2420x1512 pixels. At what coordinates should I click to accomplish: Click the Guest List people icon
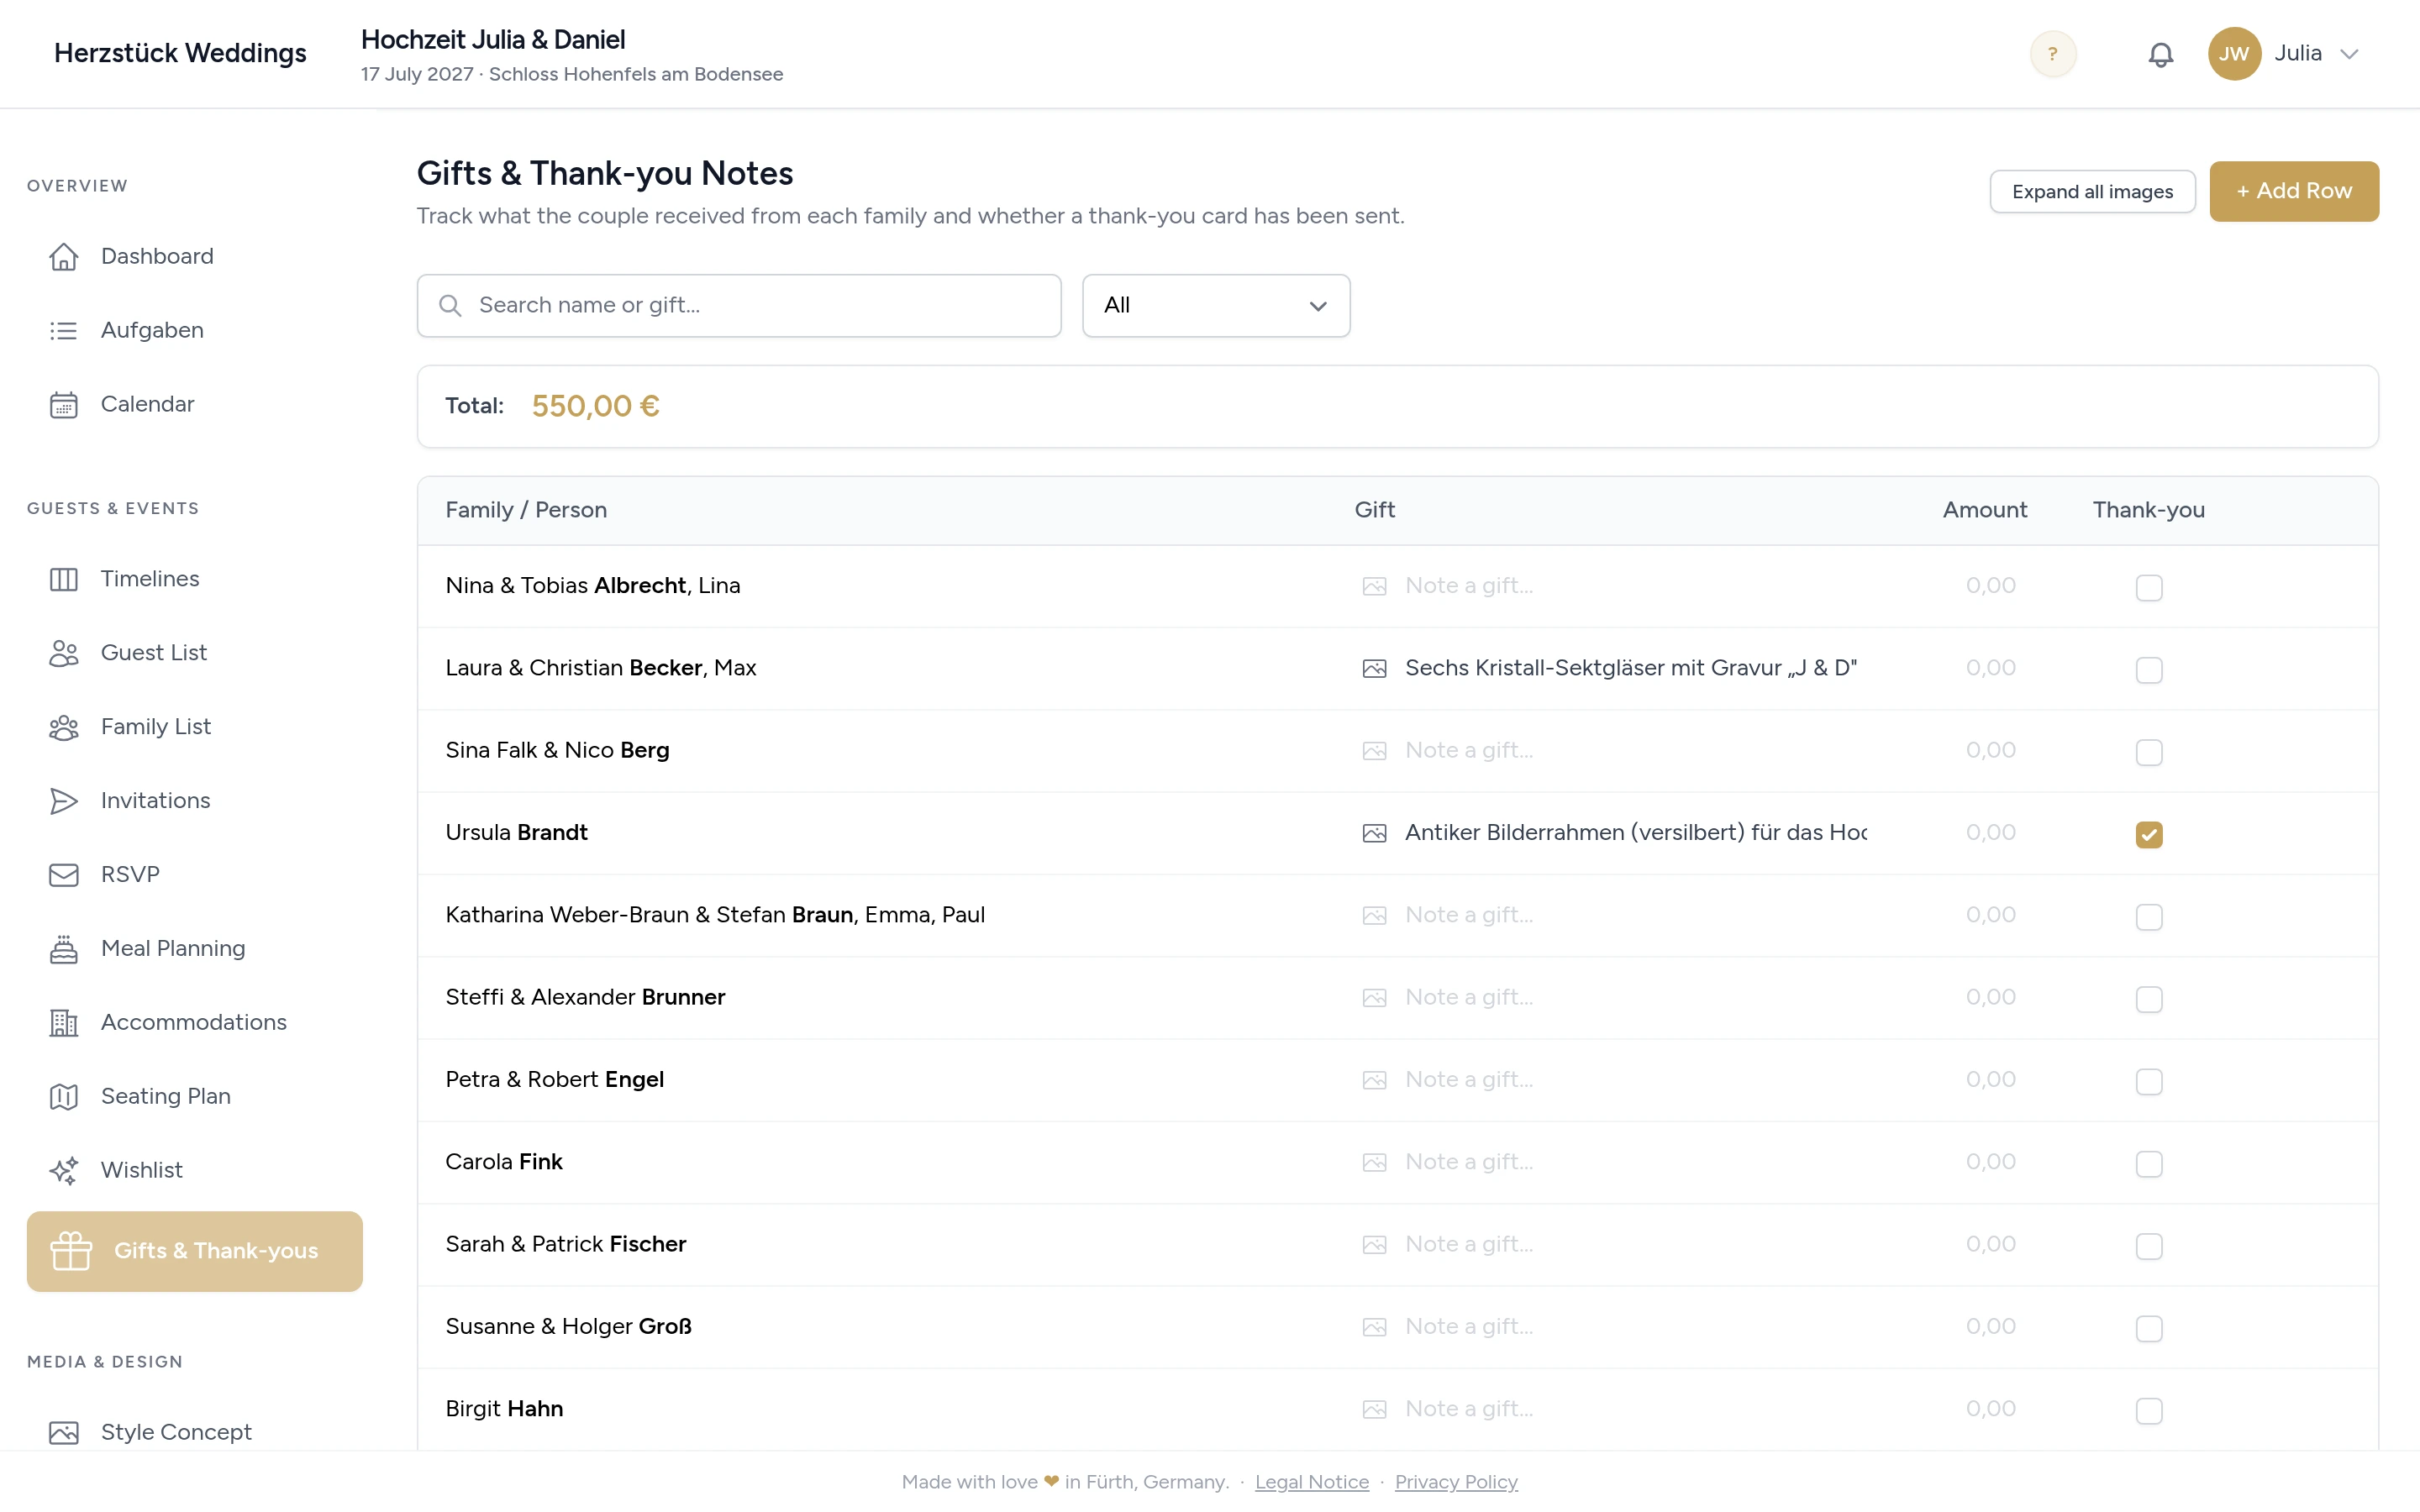pyautogui.click(x=64, y=653)
